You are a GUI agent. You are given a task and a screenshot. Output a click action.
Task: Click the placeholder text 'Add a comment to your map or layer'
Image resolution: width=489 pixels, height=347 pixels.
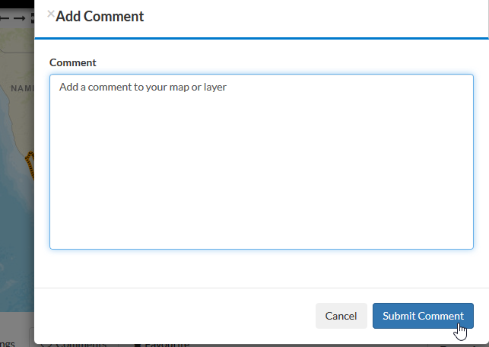(143, 87)
